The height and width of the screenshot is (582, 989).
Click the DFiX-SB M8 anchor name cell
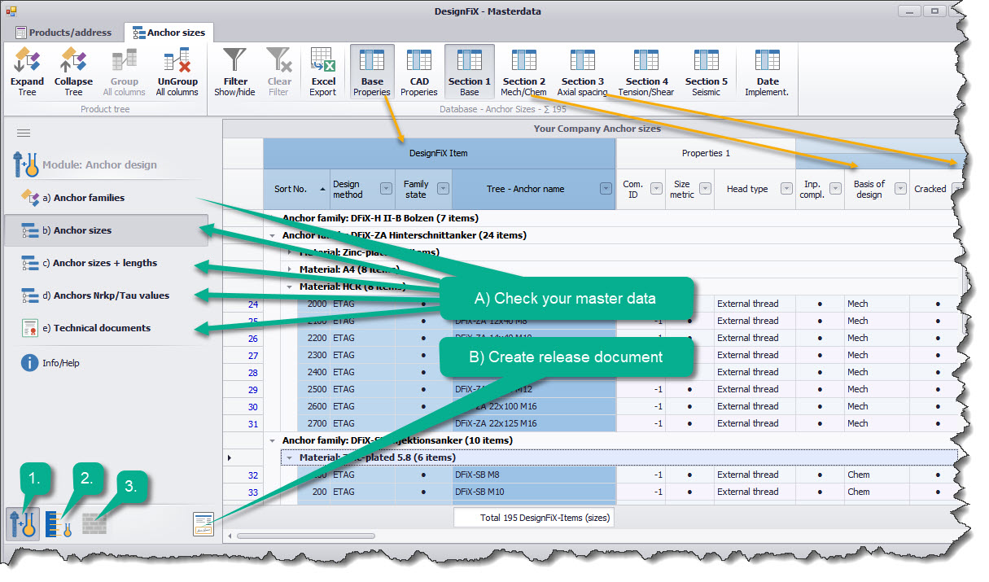pos(533,475)
